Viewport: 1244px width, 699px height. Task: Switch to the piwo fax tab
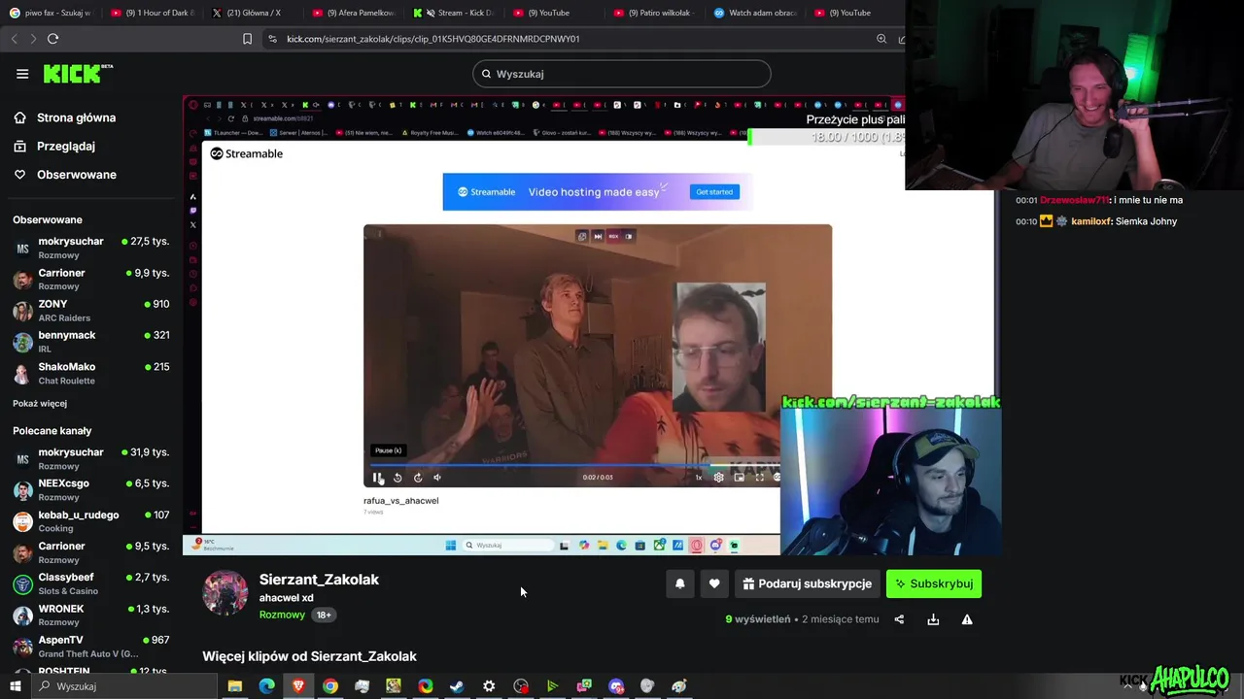point(50,13)
